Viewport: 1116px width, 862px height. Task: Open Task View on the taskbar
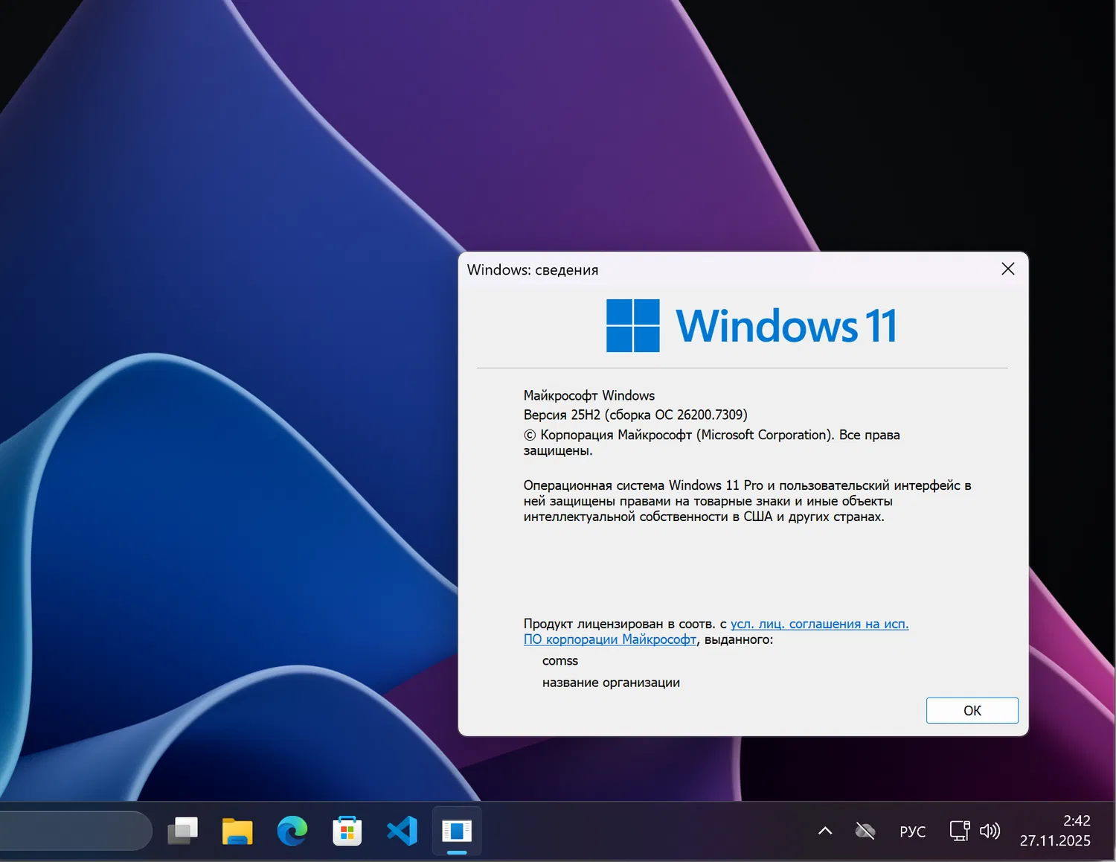click(183, 831)
